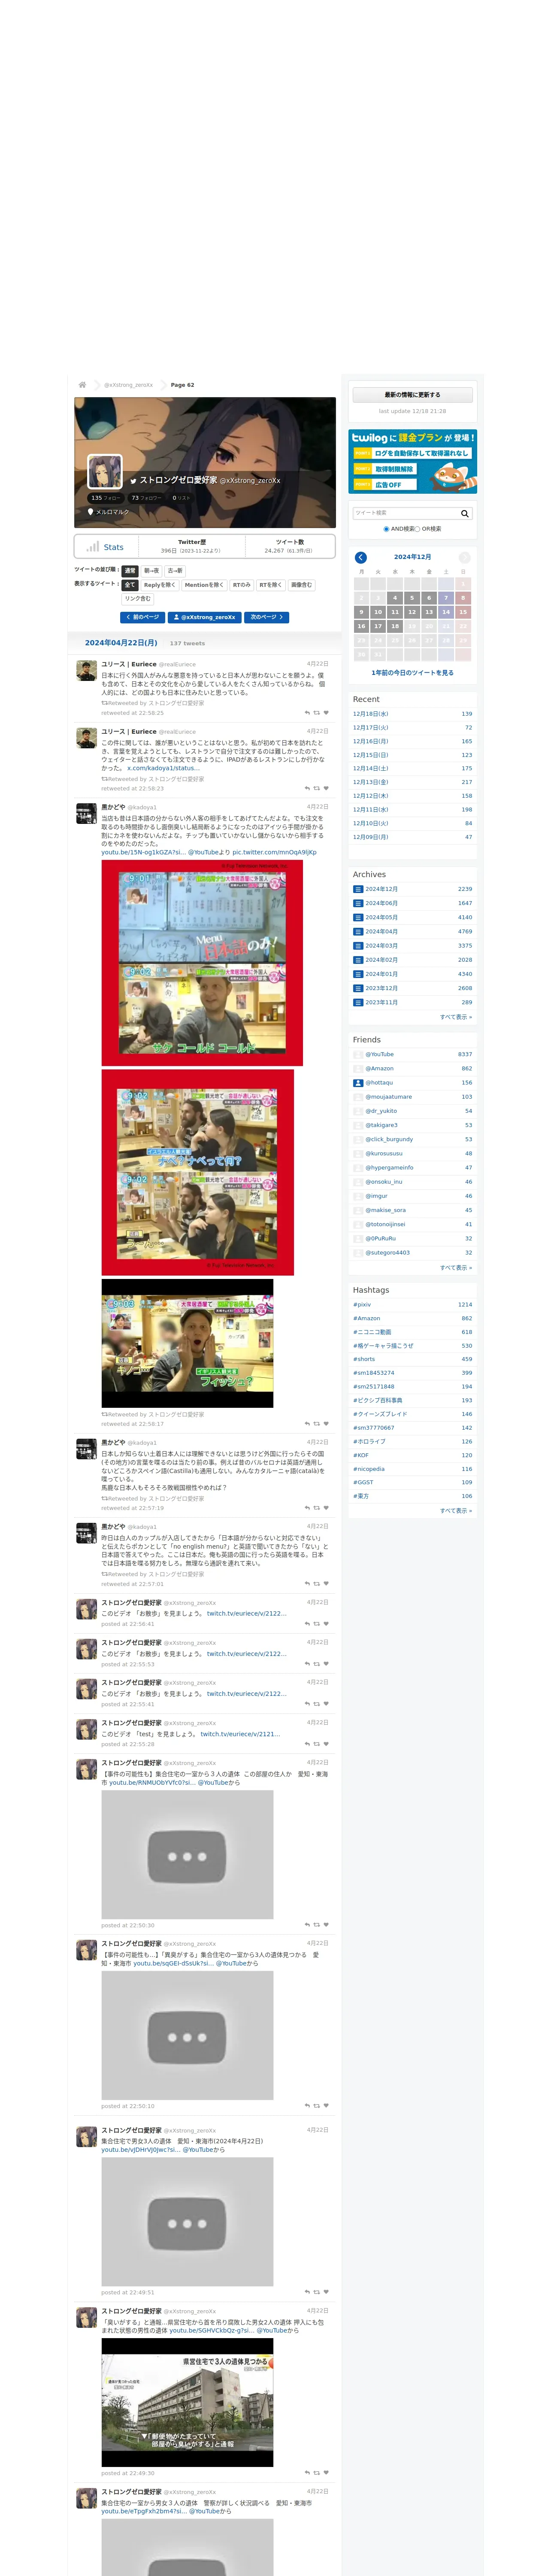Select filter リンク含む
Viewport: 551px width, 2576px height.
pyautogui.click(x=138, y=599)
